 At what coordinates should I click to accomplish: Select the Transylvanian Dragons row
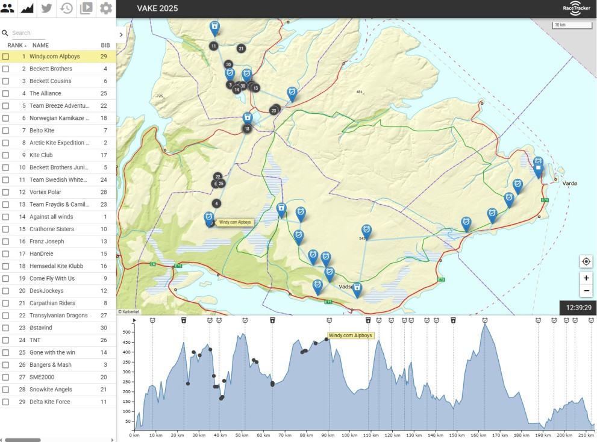coord(58,315)
